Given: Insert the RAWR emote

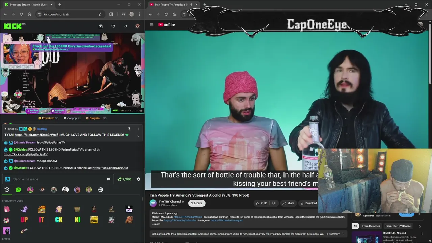Looking at the screenshot, I should pos(24,230).
